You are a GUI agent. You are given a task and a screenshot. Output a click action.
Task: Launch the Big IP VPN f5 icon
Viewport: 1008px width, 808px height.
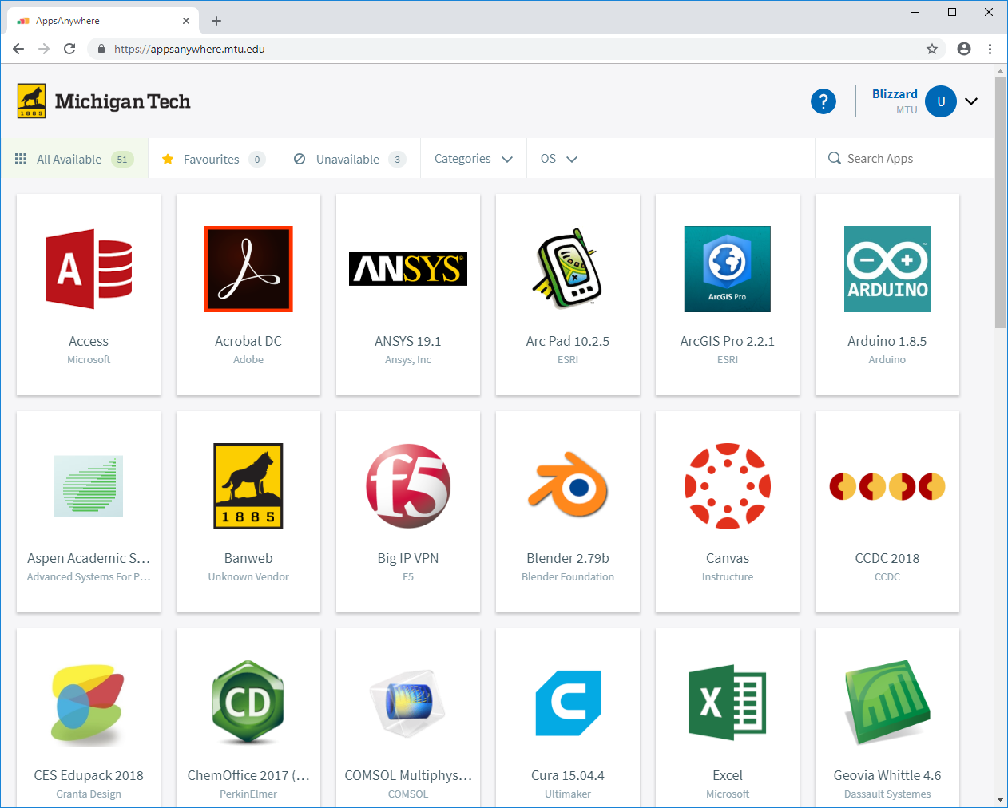click(x=408, y=486)
